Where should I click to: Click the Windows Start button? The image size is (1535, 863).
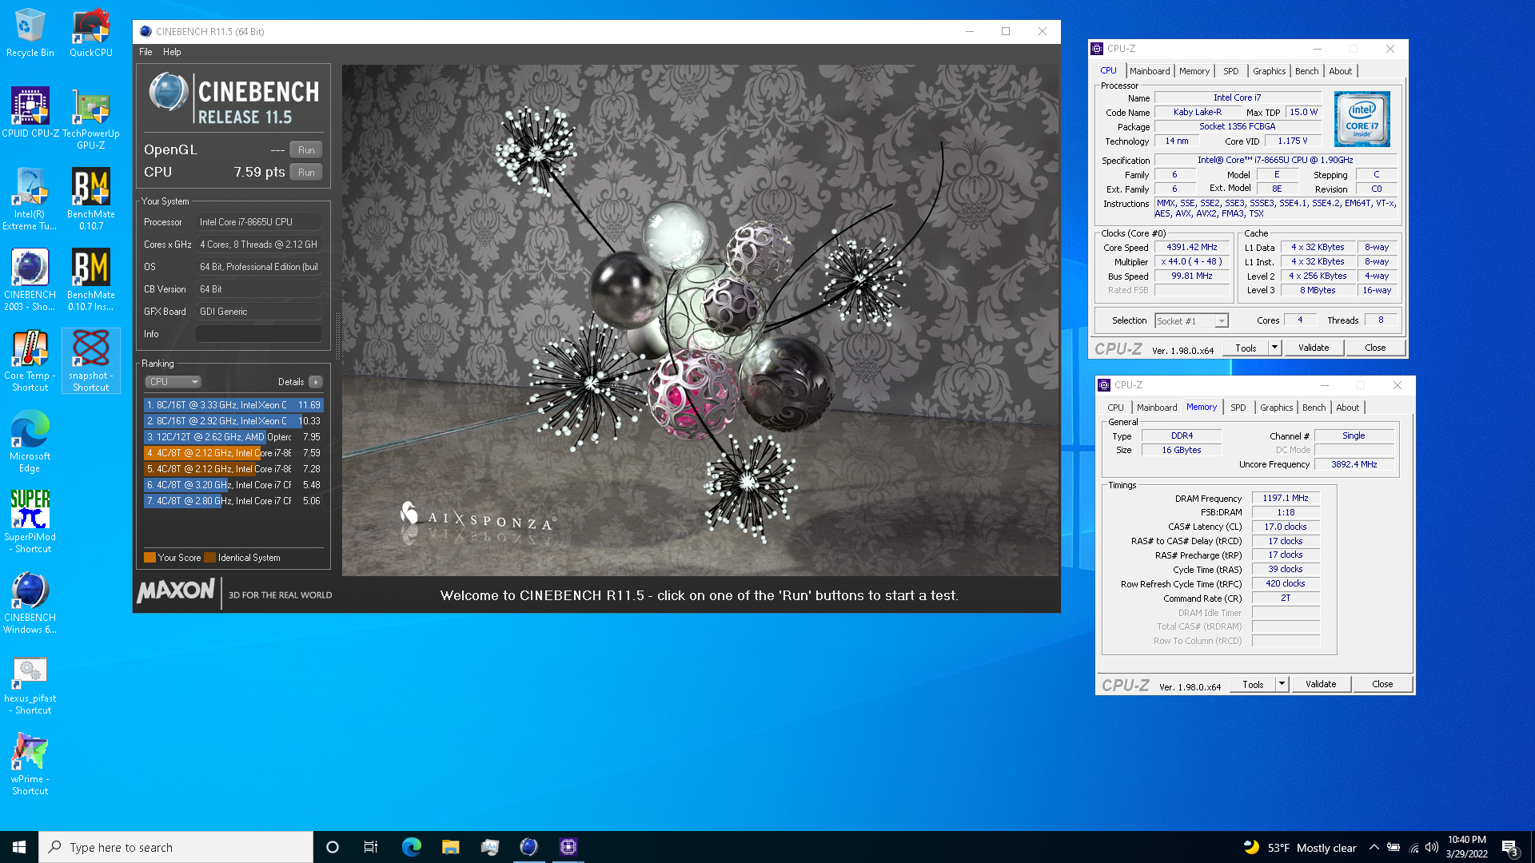[x=19, y=847]
